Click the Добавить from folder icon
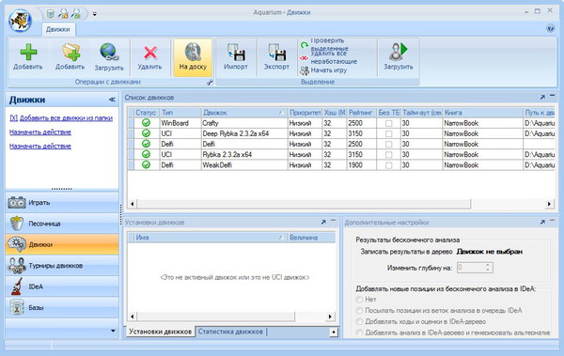 [70, 53]
